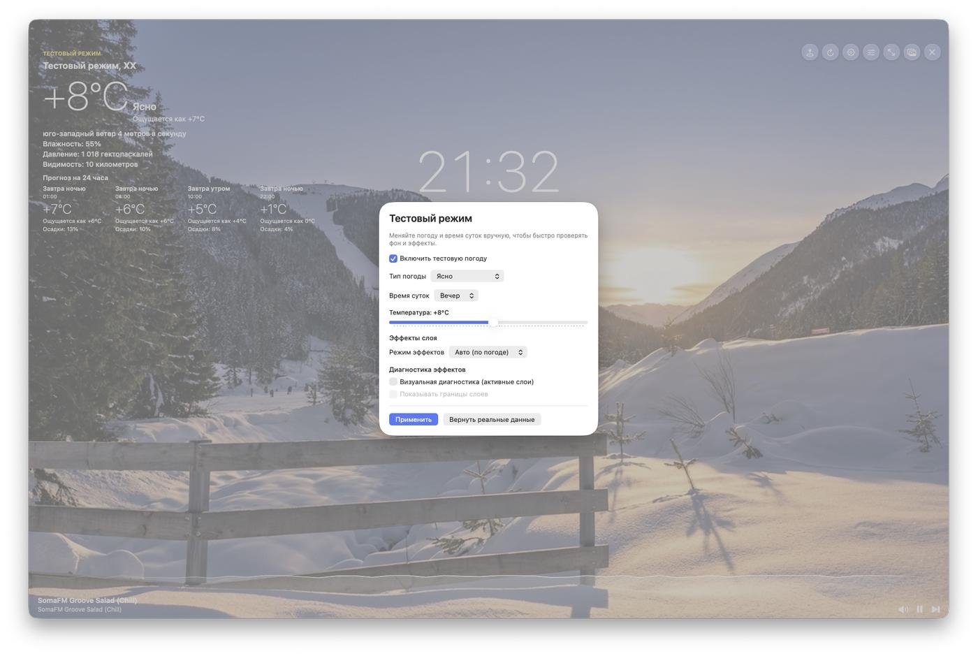Refresh weather with the circular arrow icon
Image resolution: width=978 pixels, height=656 pixels.
(x=830, y=52)
